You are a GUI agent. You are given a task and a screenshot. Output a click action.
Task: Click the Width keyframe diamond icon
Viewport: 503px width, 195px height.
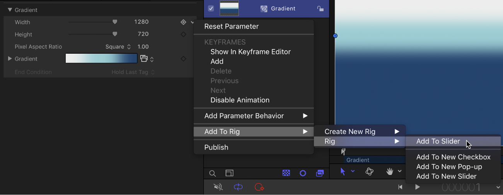pyautogui.click(x=183, y=22)
